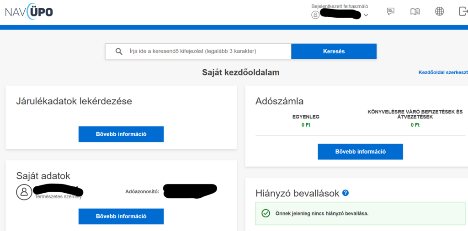This screenshot has width=468, height=231.
Task: Click the NAV ÜPO logo
Action: coord(29,12)
